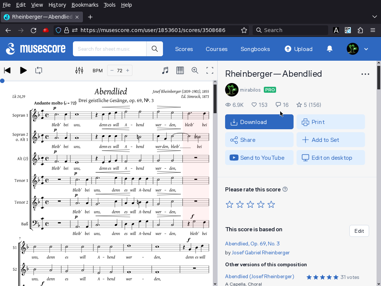Play the Abendlied score
The height and width of the screenshot is (286, 381).
[23, 70]
